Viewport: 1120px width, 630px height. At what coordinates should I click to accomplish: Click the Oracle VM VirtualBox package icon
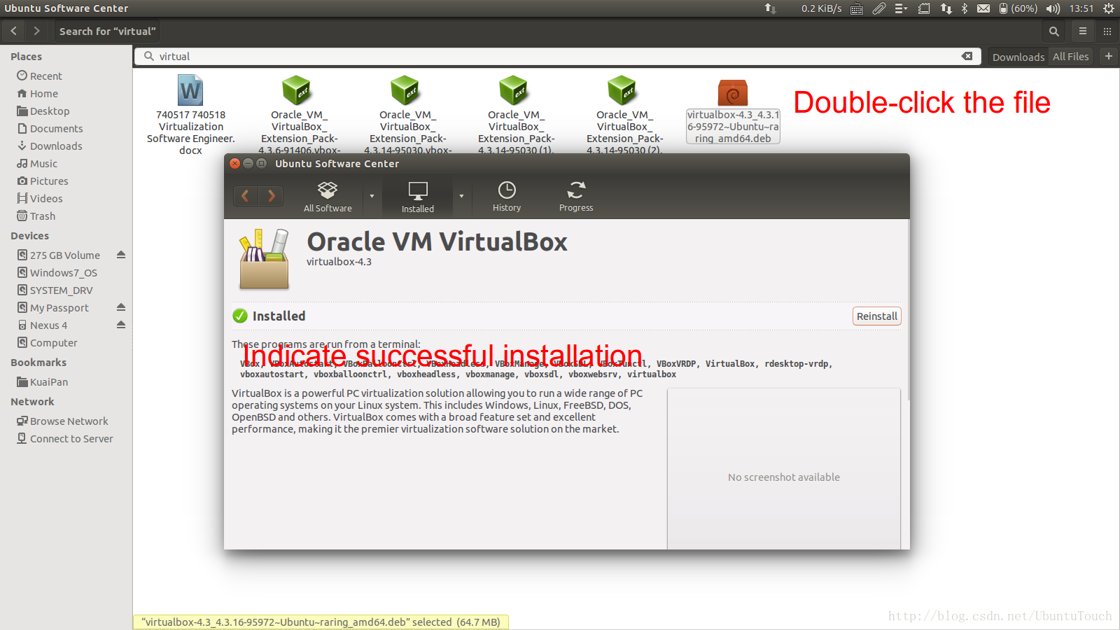tap(264, 259)
